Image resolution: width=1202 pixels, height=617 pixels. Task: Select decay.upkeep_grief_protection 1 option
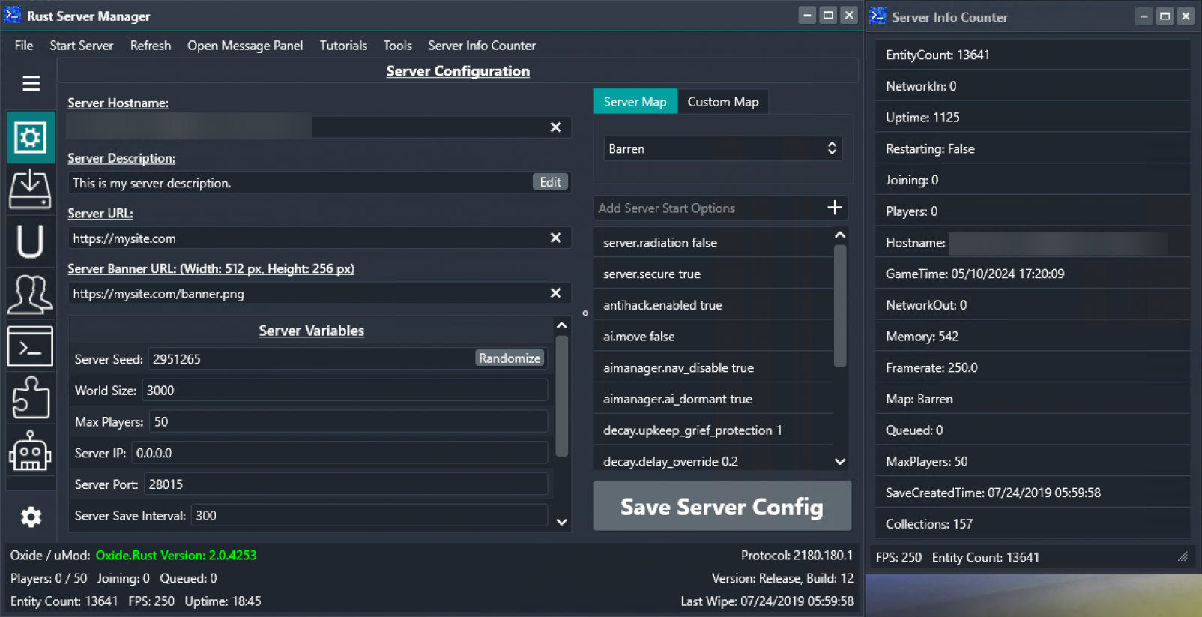click(x=713, y=430)
